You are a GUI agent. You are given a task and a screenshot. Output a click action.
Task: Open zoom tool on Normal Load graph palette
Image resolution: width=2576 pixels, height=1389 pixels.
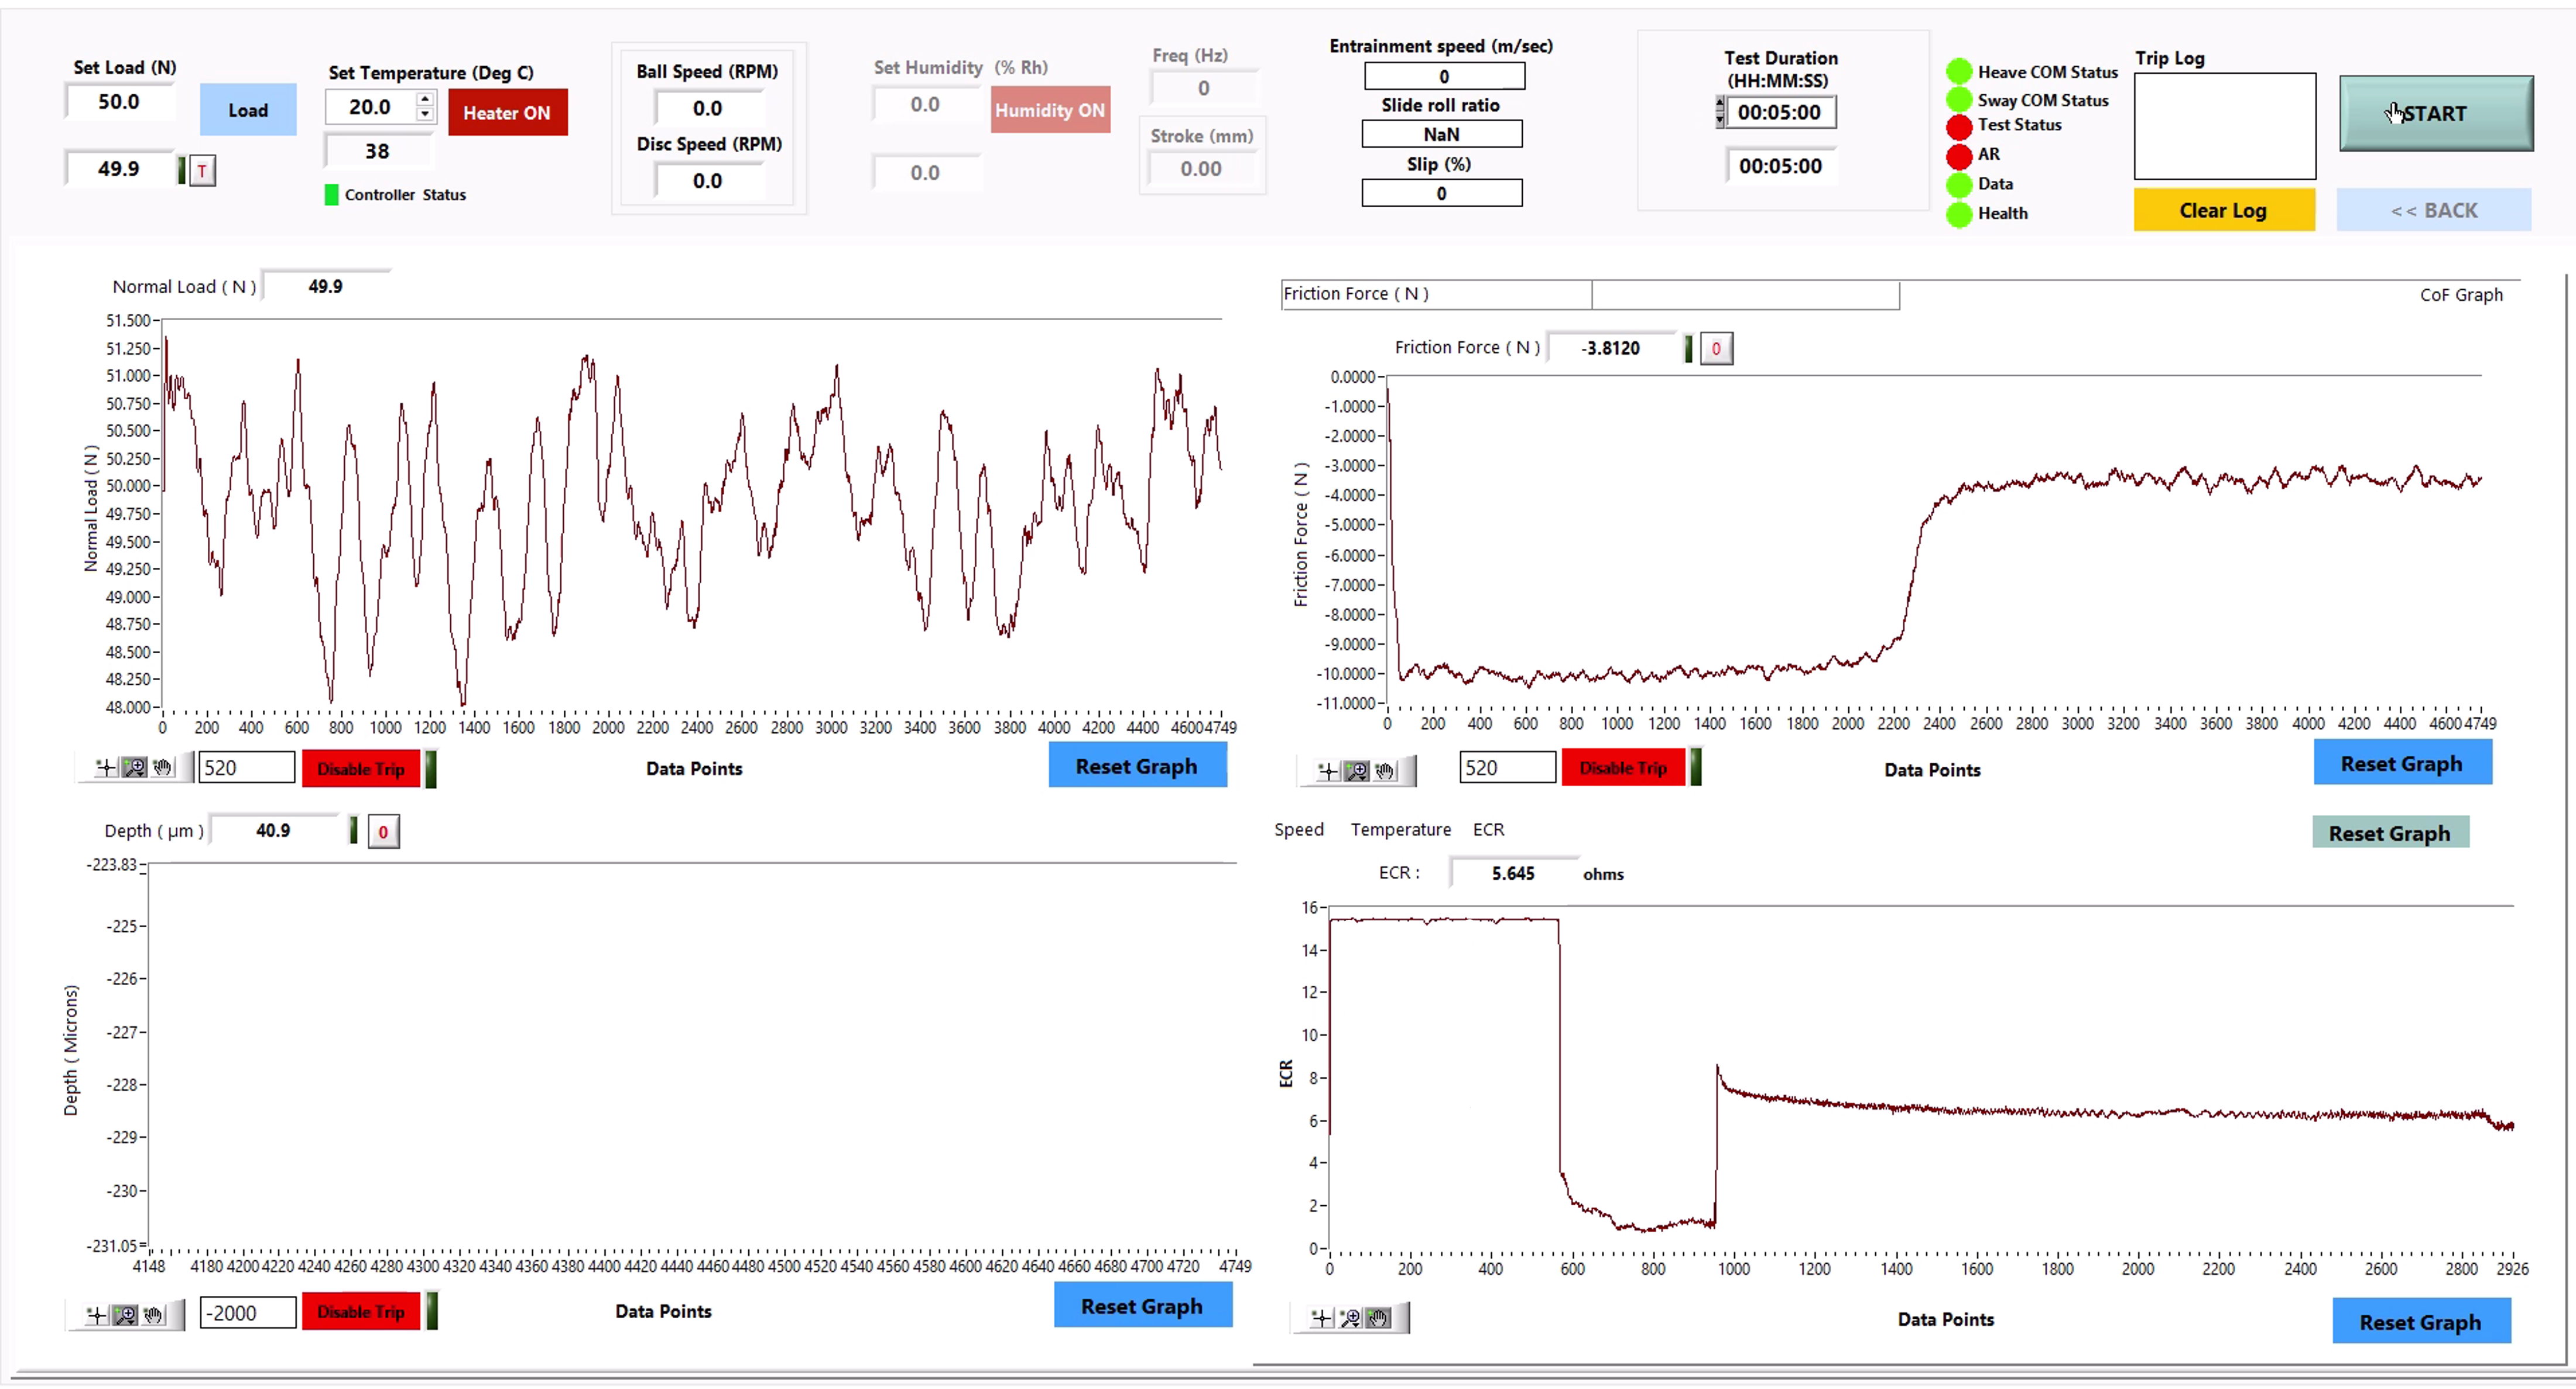point(134,768)
